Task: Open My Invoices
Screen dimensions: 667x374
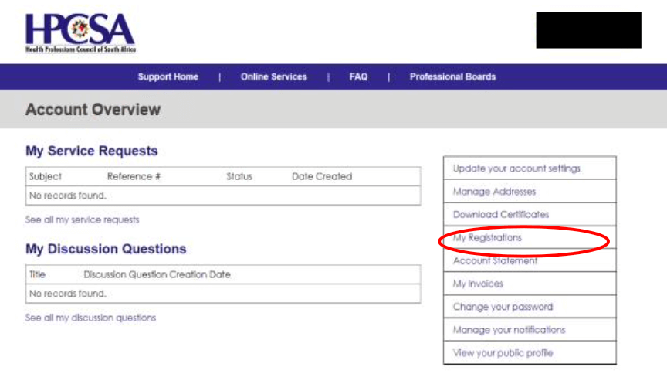Action: (478, 284)
